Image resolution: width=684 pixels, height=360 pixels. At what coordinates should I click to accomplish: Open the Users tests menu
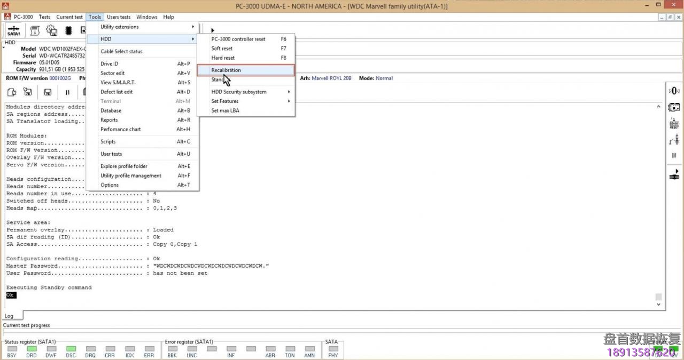(x=118, y=17)
